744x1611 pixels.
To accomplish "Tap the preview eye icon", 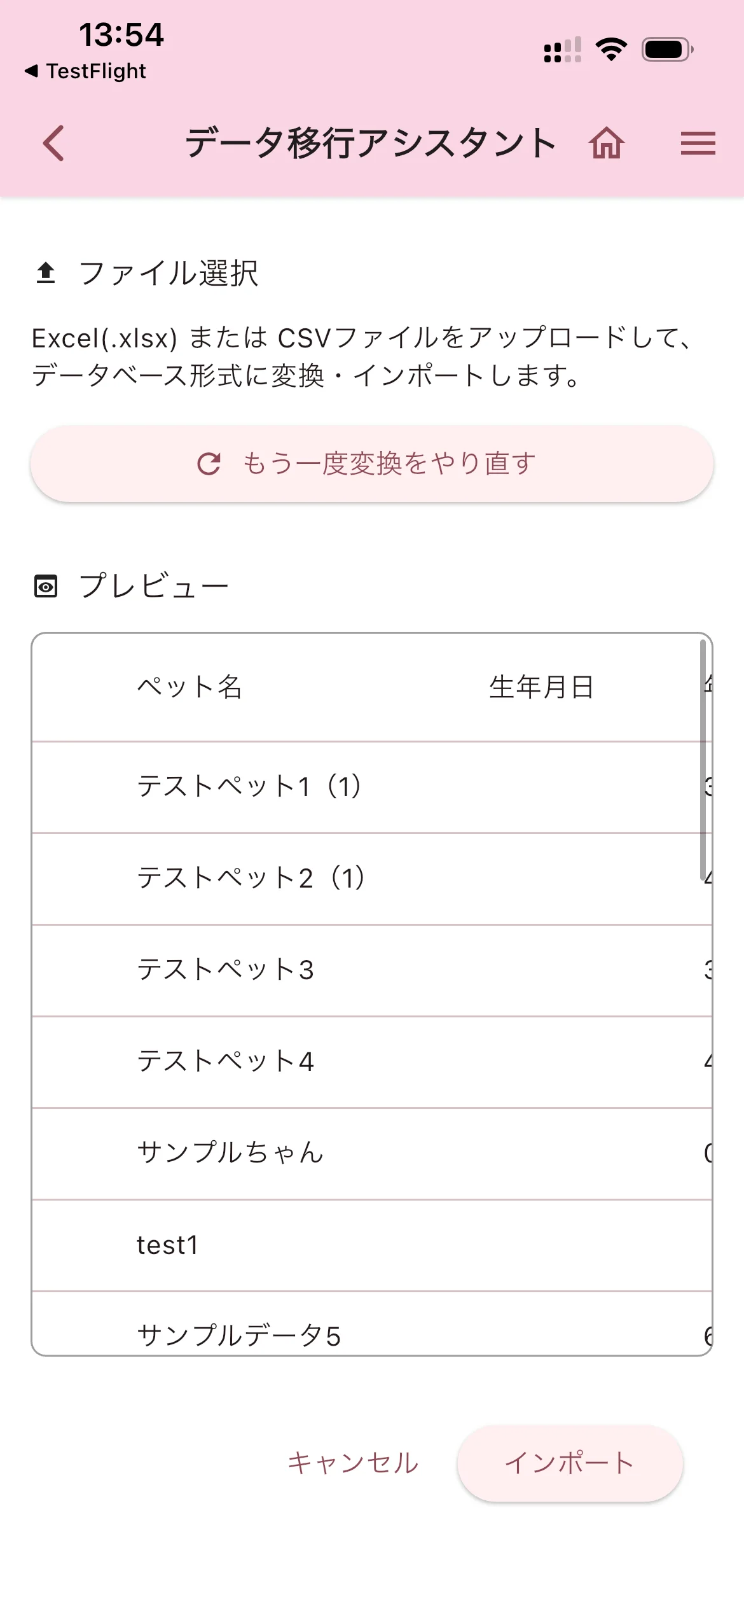I will (x=46, y=586).
